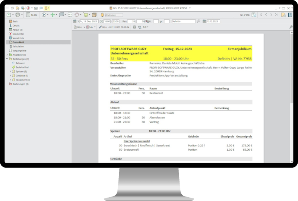Jump to the last record arrow
The height and width of the screenshot is (201, 298).
tap(276, 15)
